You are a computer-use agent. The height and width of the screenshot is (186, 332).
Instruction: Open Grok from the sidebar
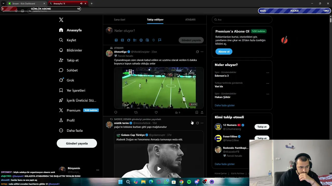coord(67,80)
